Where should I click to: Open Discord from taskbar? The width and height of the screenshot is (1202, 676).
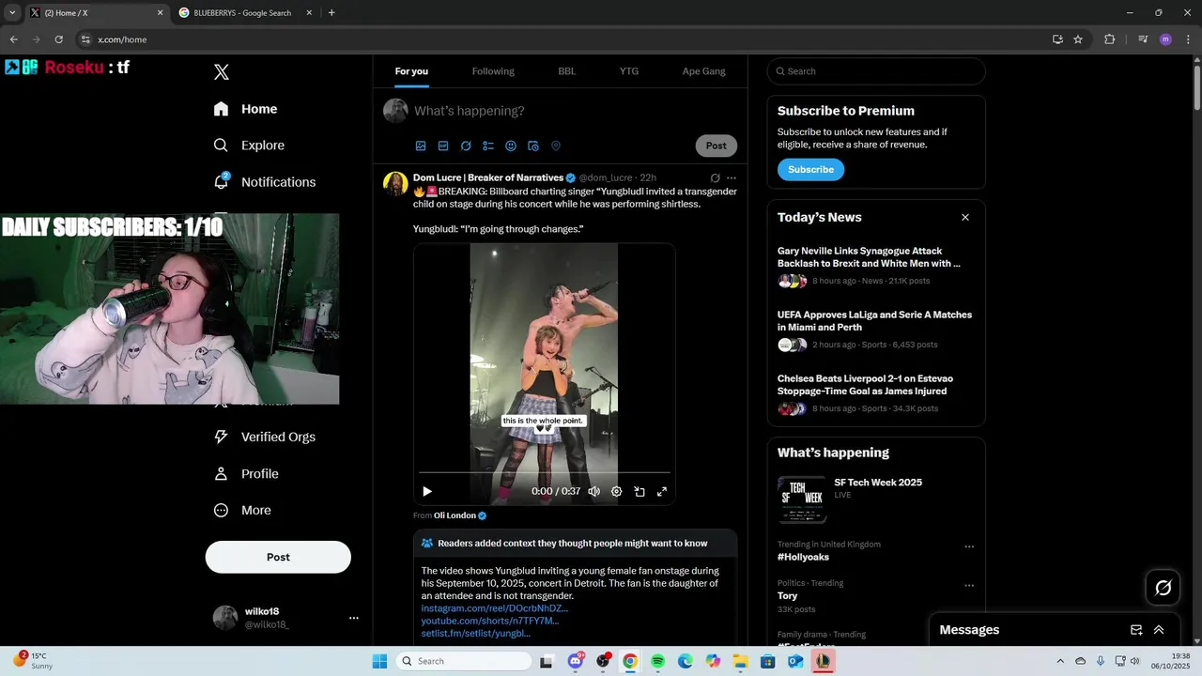[576, 661]
